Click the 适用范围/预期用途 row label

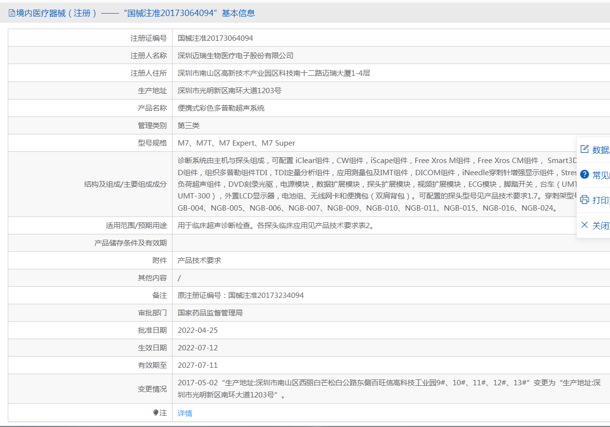click(137, 226)
